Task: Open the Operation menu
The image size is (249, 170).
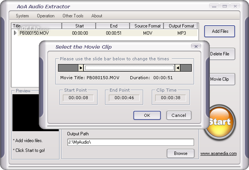Action: (x=46, y=16)
